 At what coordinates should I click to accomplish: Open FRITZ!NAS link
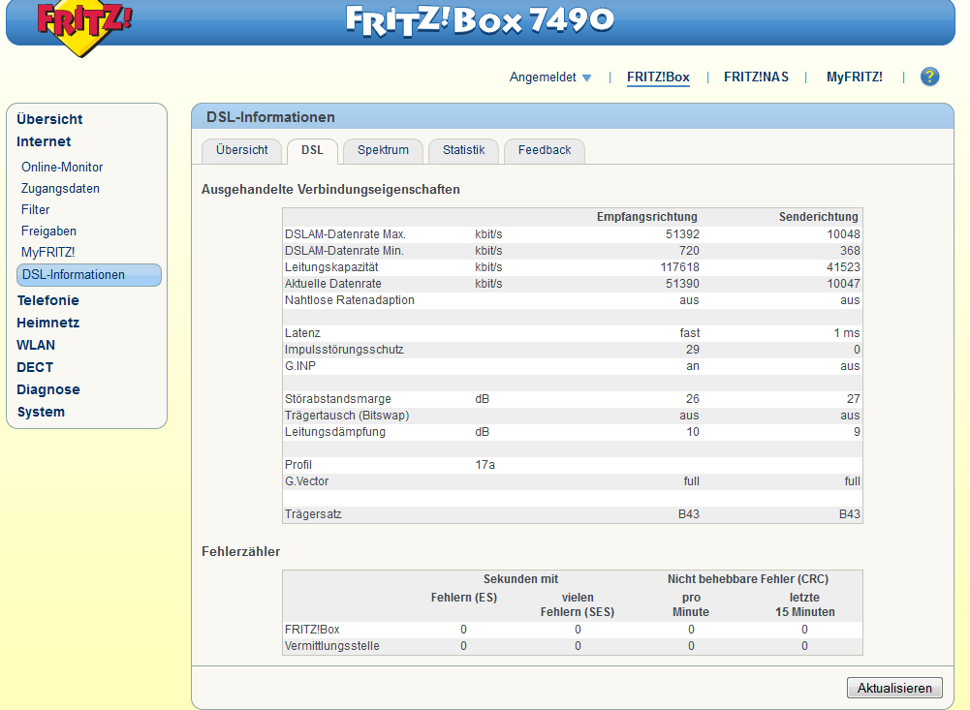[756, 77]
